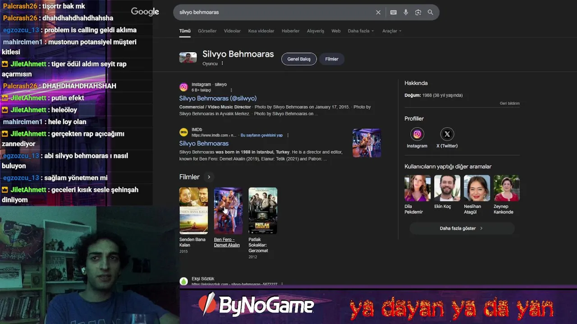Expand the Filmler section arrow
The width and height of the screenshot is (577, 324).
click(x=209, y=177)
